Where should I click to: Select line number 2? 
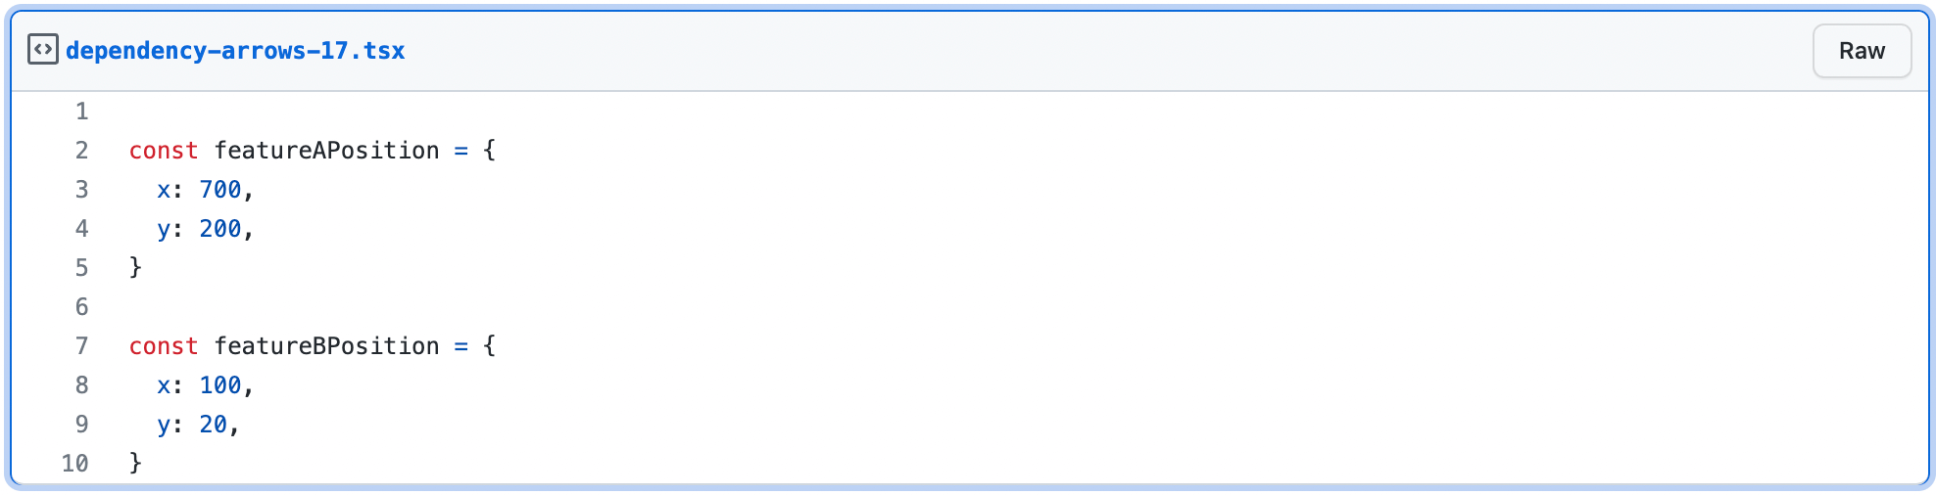pyautogui.click(x=82, y=151)
